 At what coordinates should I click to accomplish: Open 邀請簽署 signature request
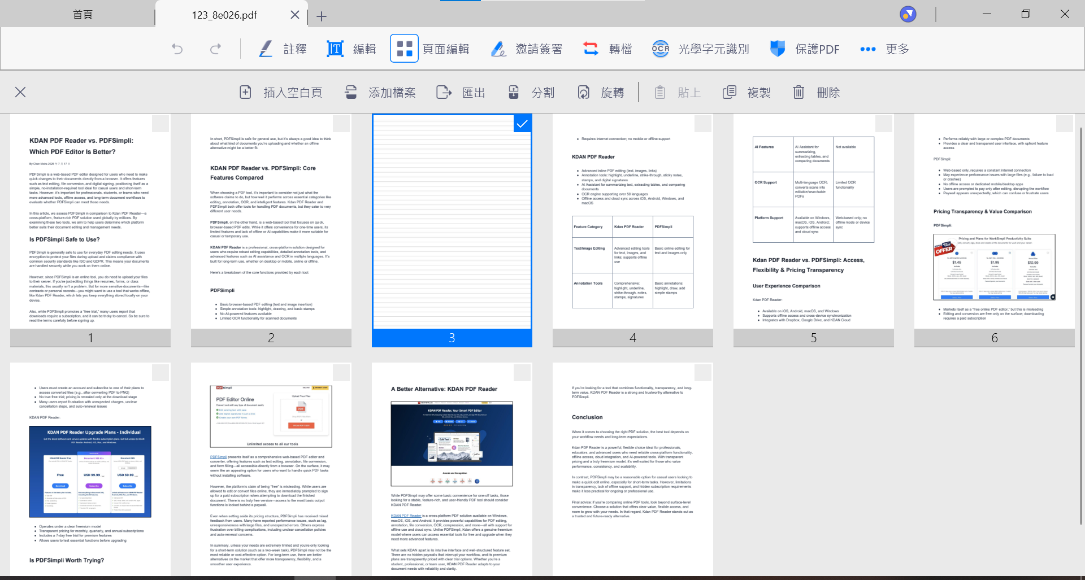pos(527,49)
